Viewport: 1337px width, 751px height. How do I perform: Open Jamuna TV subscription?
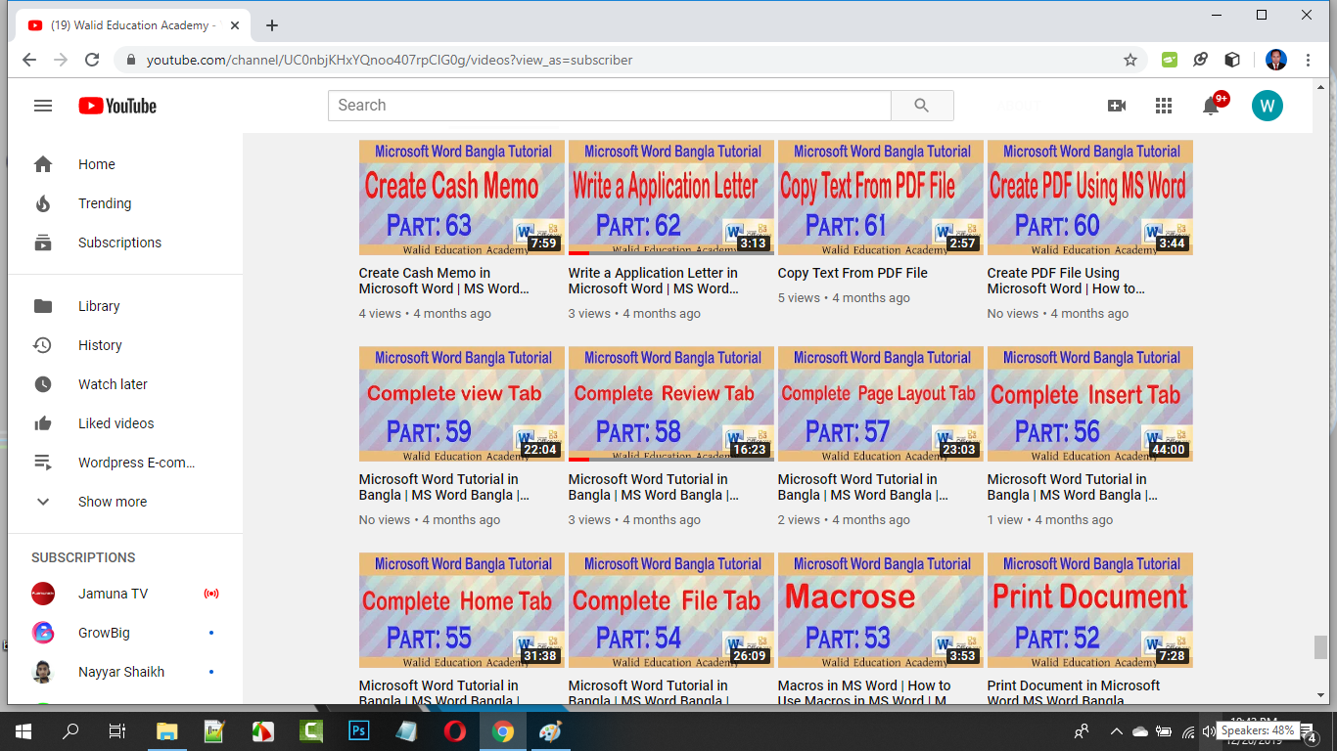(113, 594)
